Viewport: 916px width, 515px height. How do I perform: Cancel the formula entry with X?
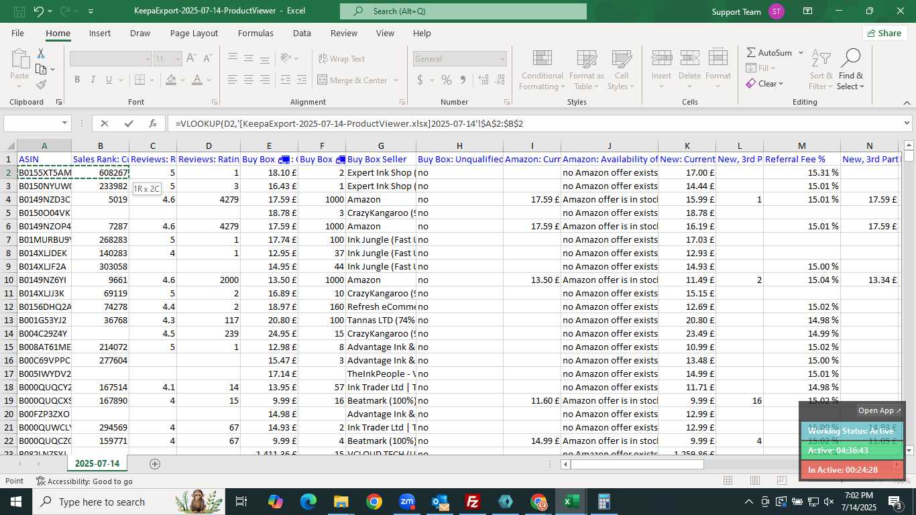[104, 123]
